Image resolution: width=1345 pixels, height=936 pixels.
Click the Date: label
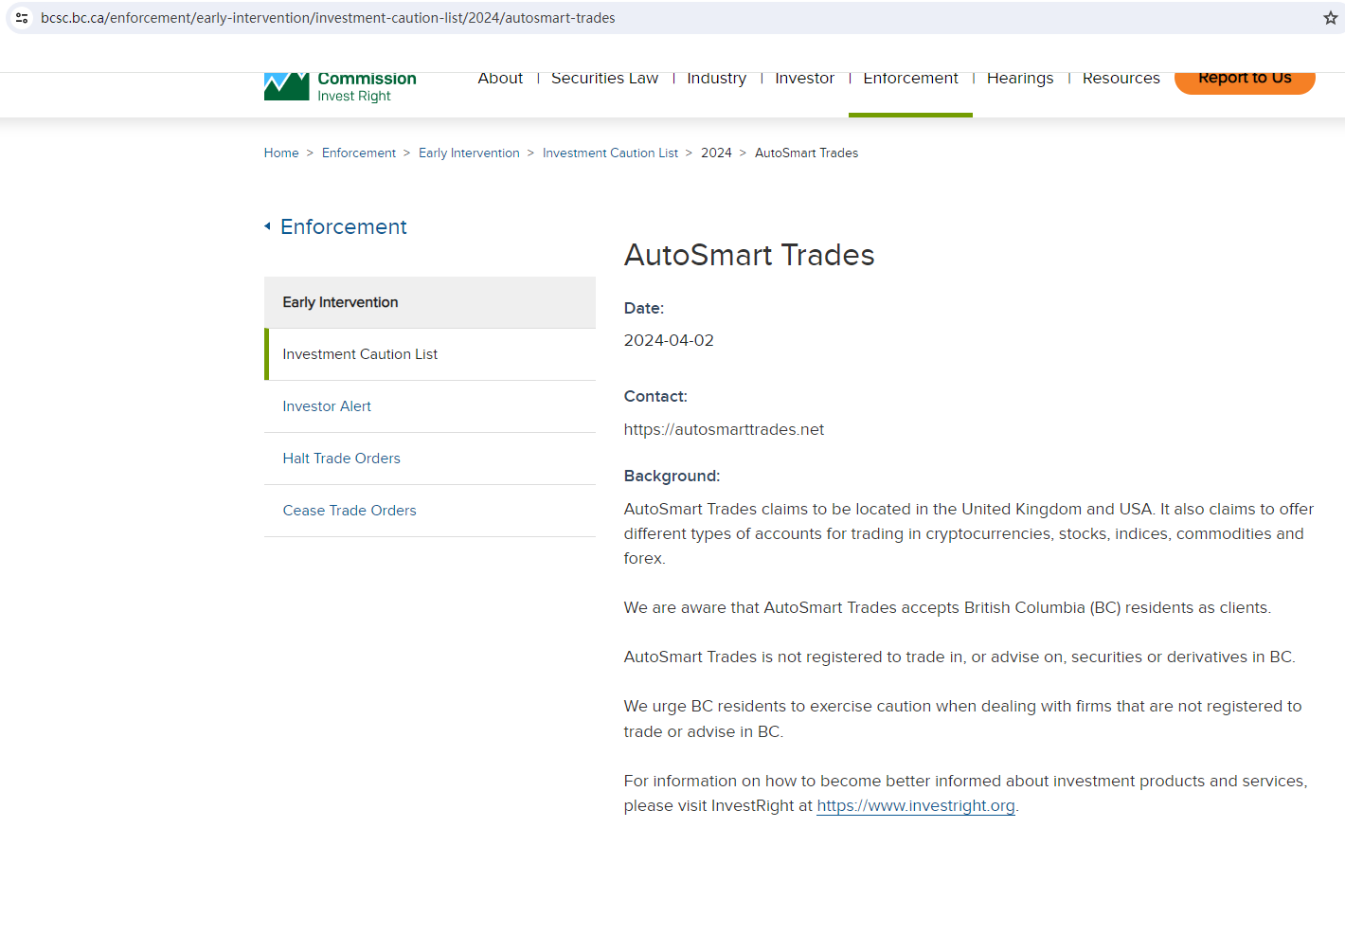(644, 308)
